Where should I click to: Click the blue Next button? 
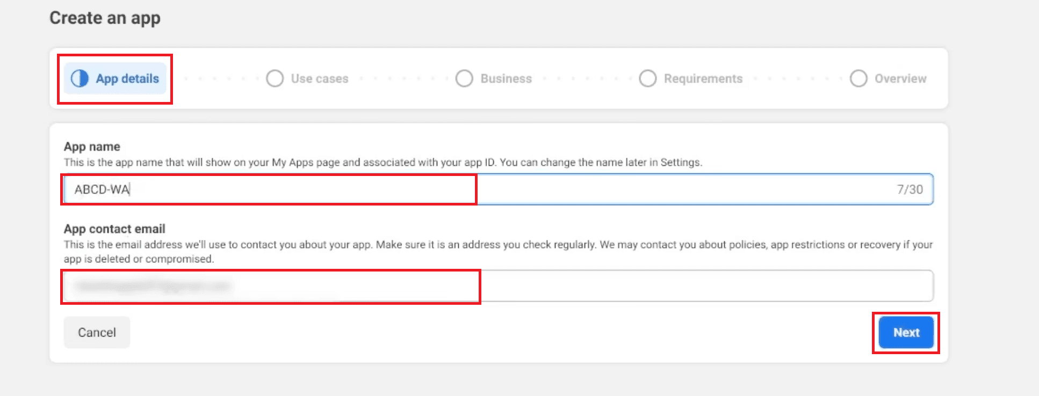click(906, 332)
